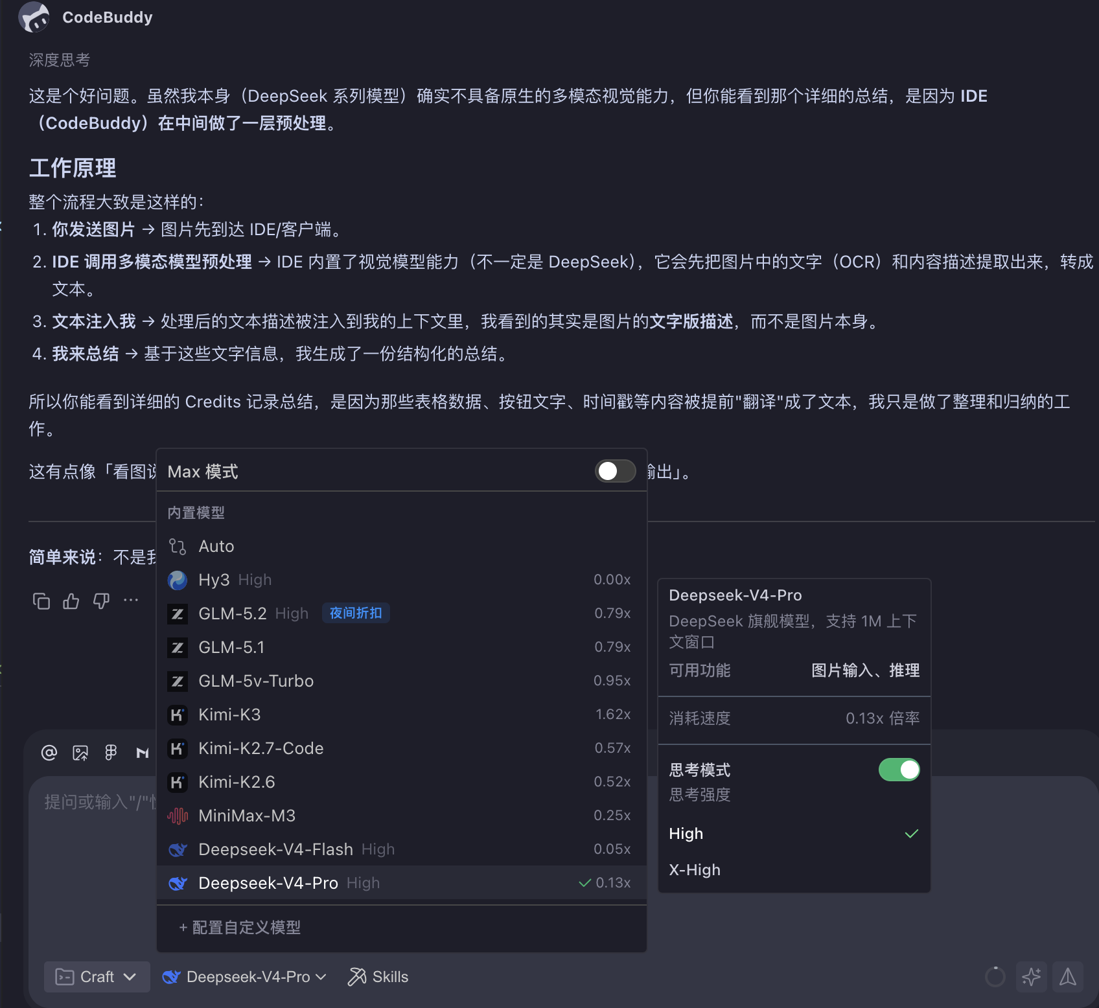Click the Hy3 model logo icon

click(178, 580)
